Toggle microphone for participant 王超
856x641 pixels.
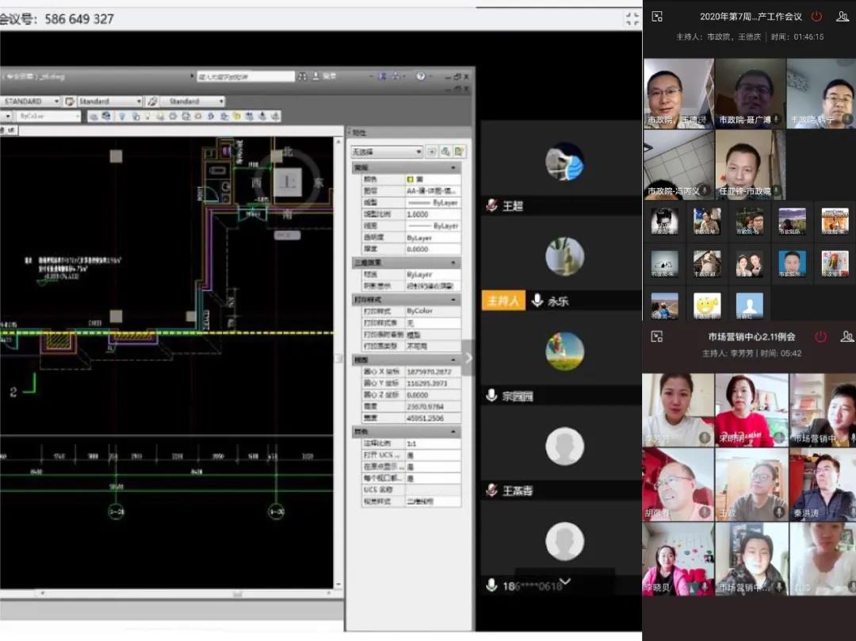coord(491,205)
